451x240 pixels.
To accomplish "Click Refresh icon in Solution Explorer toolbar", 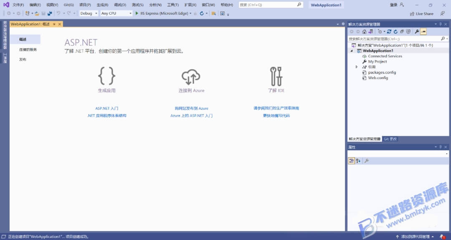I will (x=395, y=31).
